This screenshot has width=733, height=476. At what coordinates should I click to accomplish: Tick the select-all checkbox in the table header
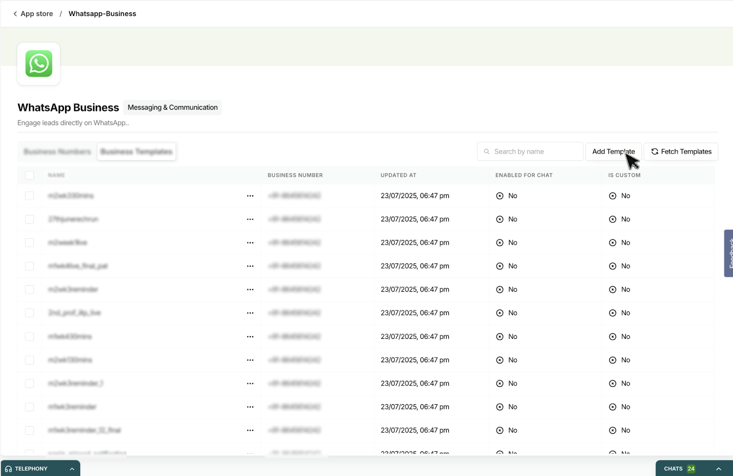(29, 175)
